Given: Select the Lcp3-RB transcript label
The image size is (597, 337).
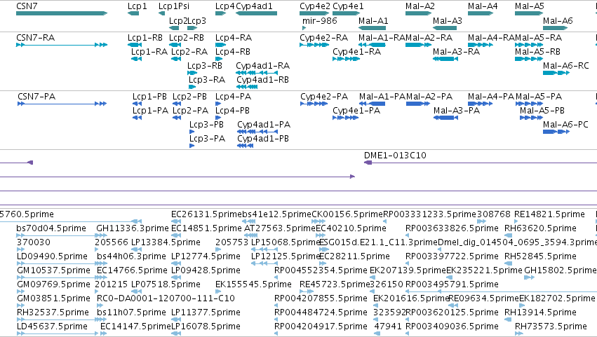Looking at the screenshot, I should point(205,66).
